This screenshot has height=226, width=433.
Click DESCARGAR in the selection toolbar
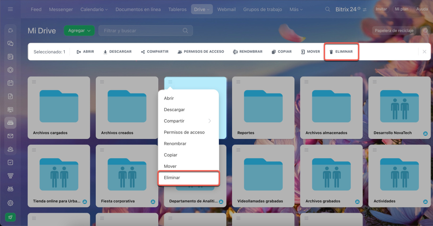(117, 52)
